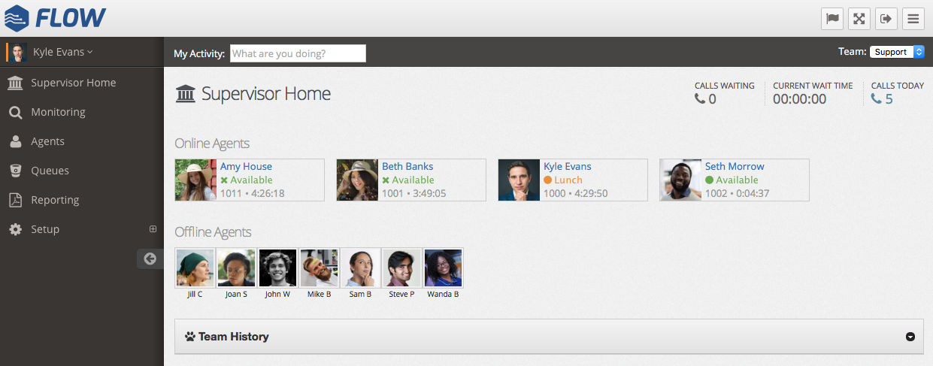
Task: Select Beth Banks agent photo
Action: tap(357, 180)
